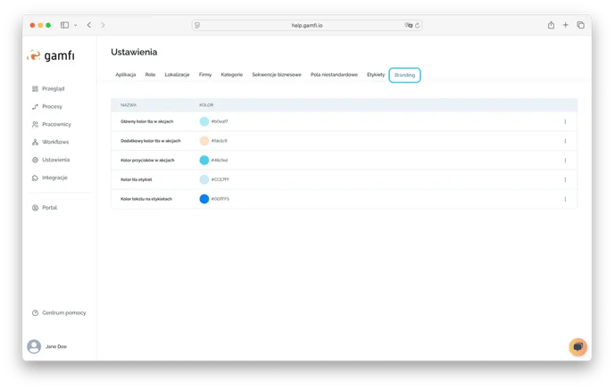614x390 pixels.
Task: Select the Dodatkowy kolor tła color swatch
Action: (204, 141)
